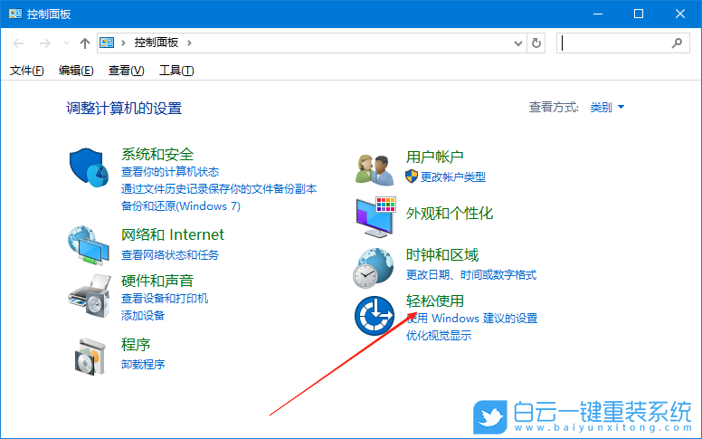Click the up one level arrow
This screenshot has width=702, height=439.
(x=85, y=43)
